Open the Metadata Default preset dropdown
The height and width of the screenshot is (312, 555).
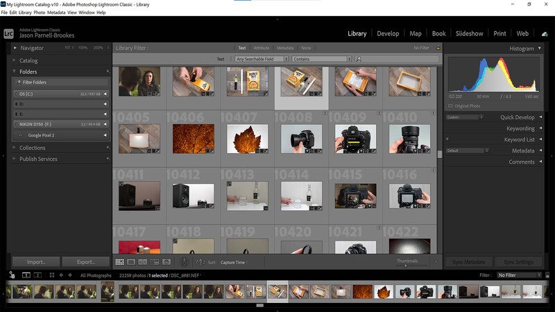[x=467, y=150]
